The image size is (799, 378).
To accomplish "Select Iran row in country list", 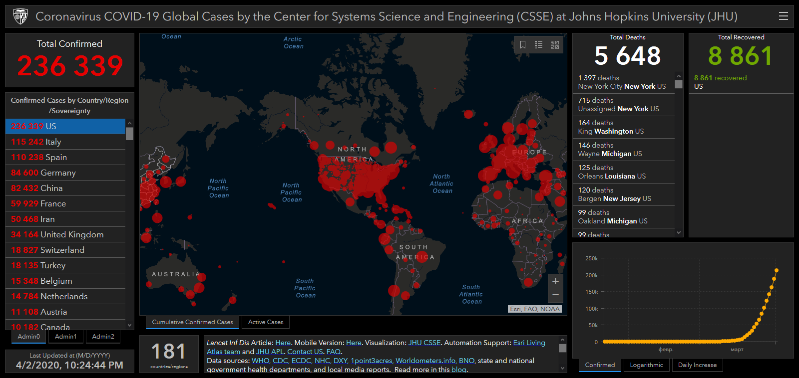I will [x=65, y=219].
